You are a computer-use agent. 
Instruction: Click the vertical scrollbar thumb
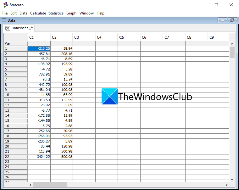tap(232, 53)
